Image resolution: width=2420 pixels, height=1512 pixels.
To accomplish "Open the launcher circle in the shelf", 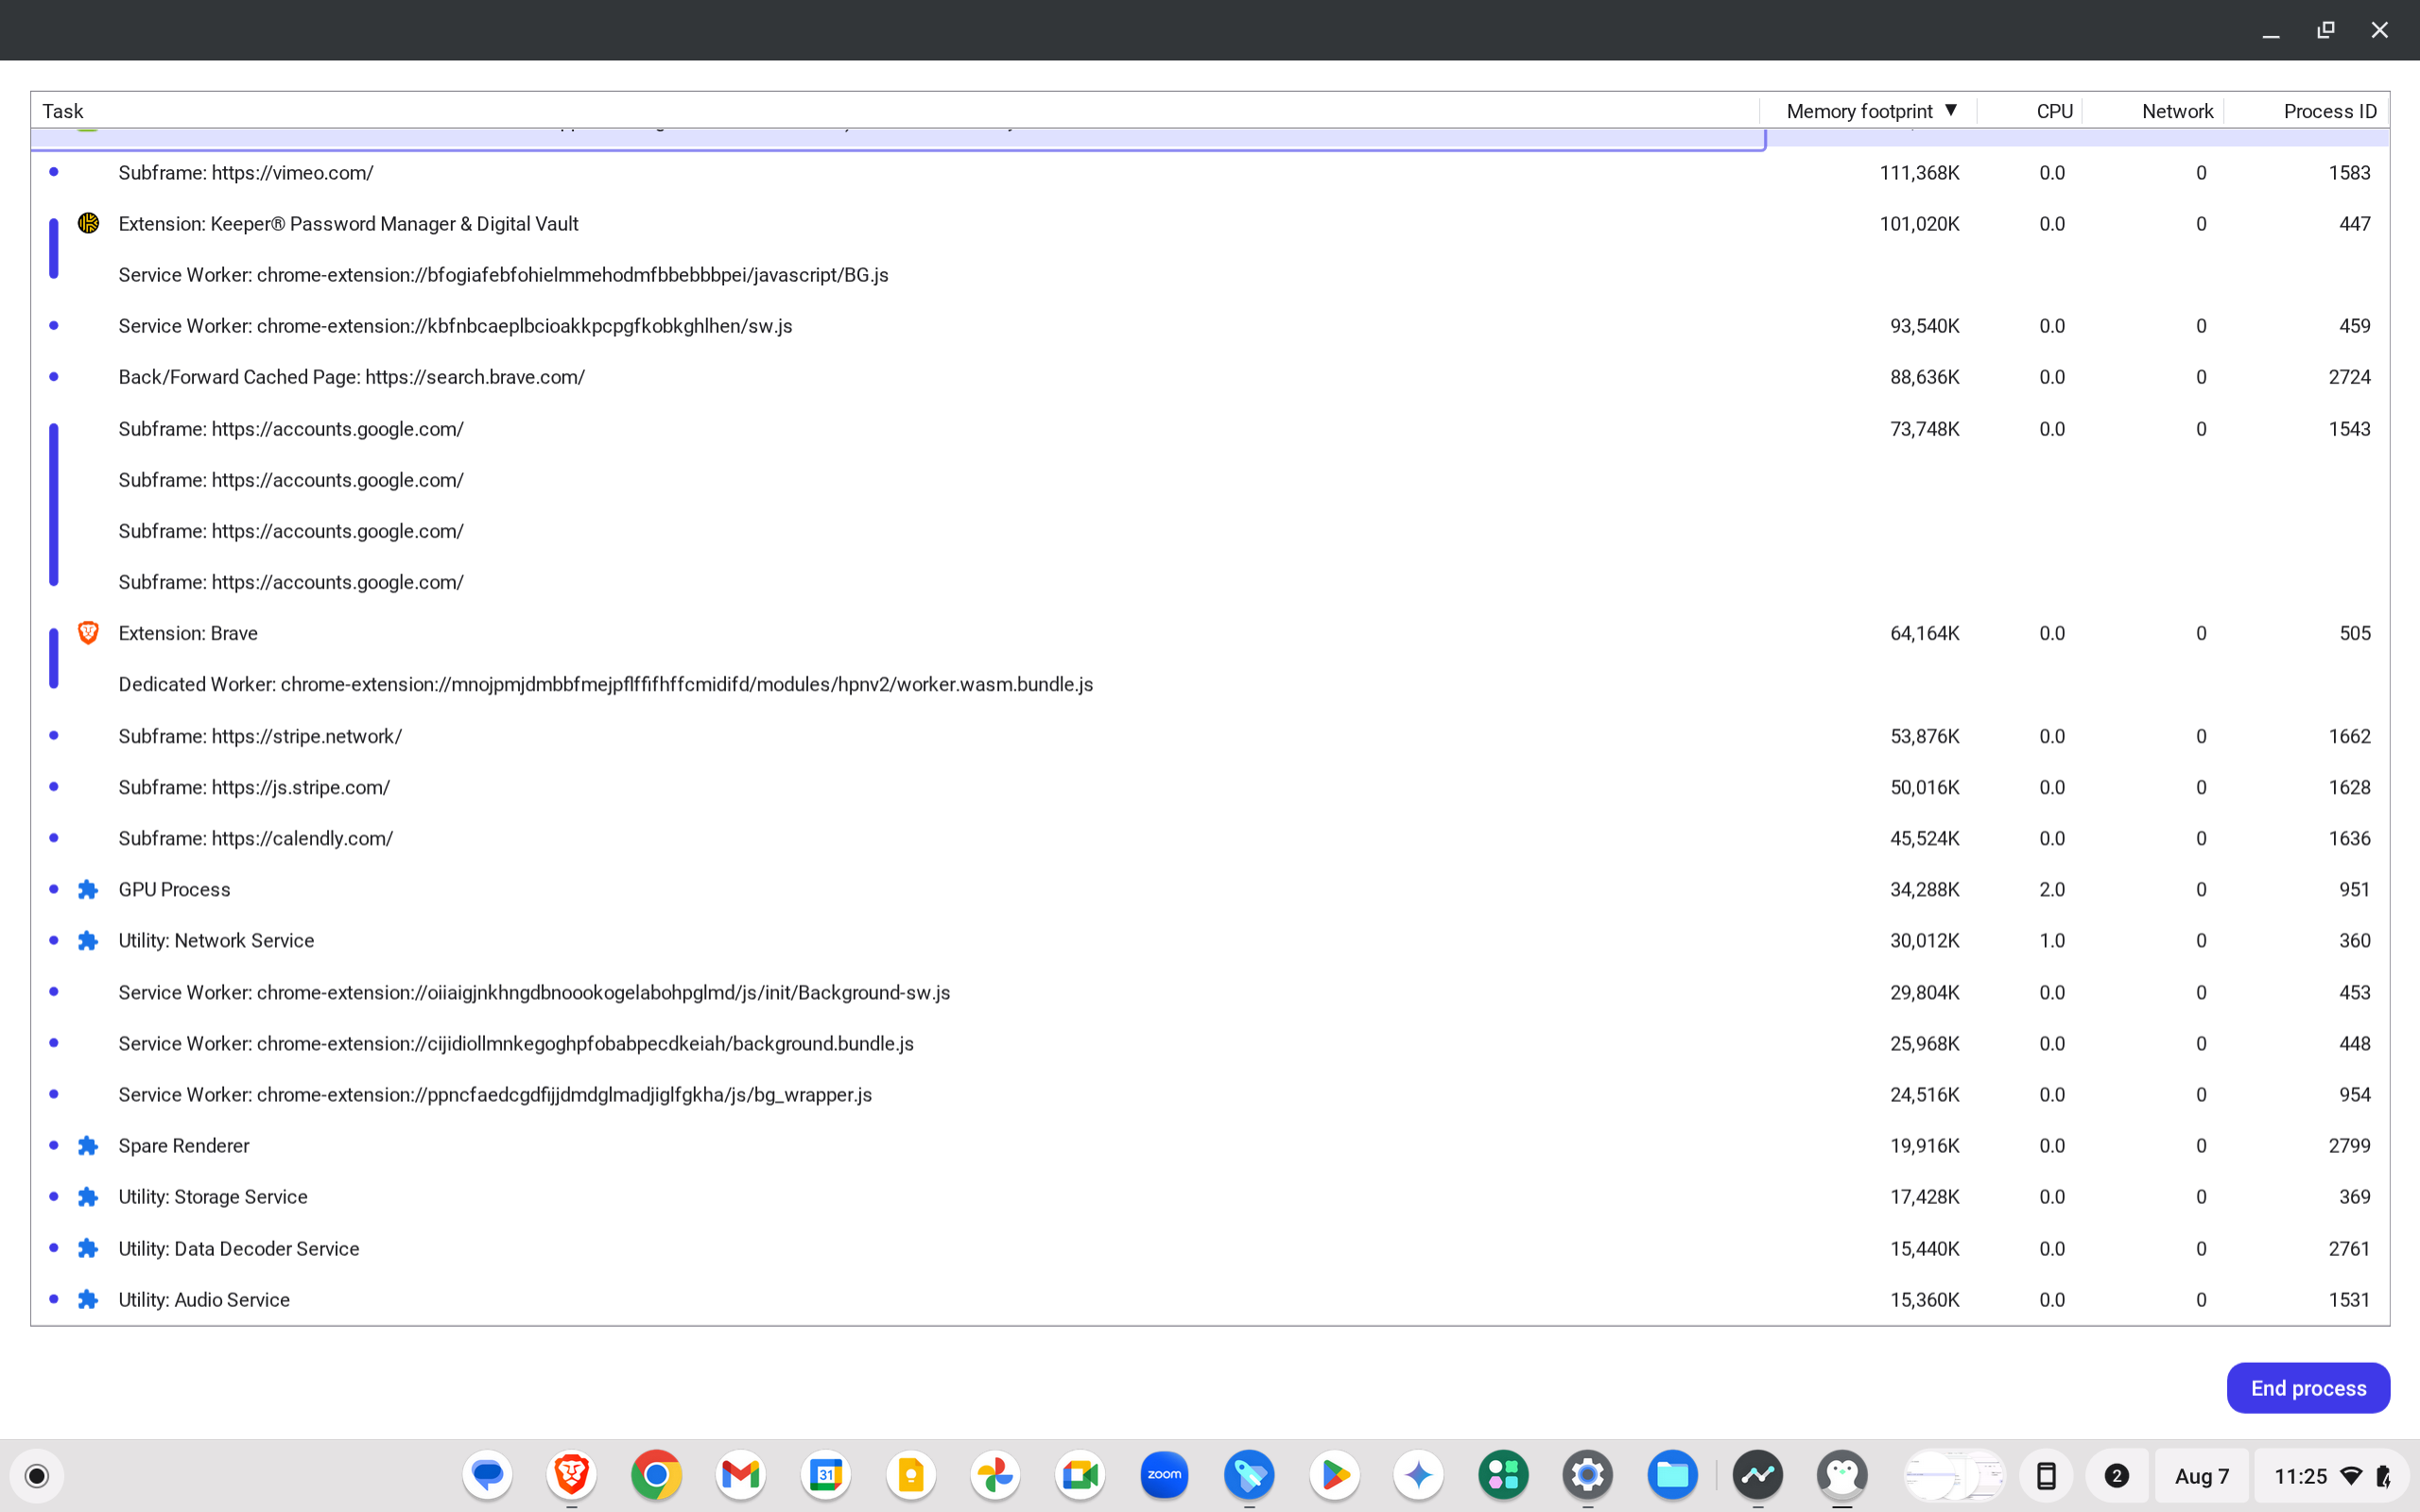I will click(37, 1475).
